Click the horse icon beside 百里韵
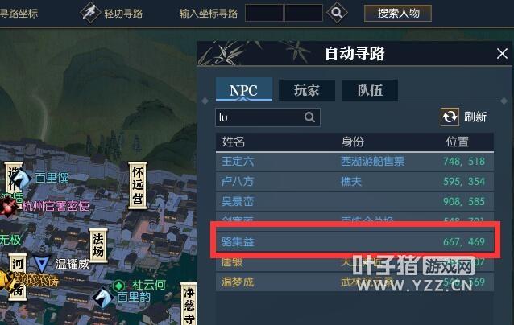This screenshot has height=325, width=514. [x=103, y=298]
